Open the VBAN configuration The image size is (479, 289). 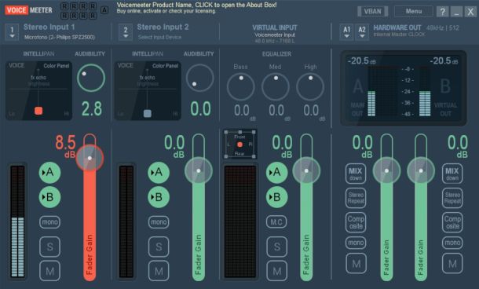(x=372, y=11)
